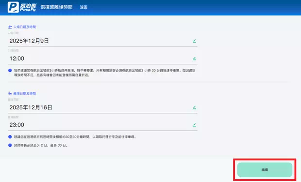Edit exit date 2025年12月16日 pencil icon
Image resolution: width=301 pixels, height=182 pixels.
pos(195,107)
